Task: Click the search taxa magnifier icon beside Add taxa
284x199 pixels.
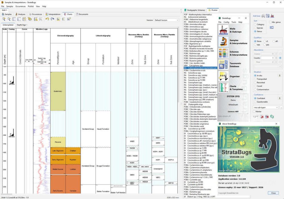Action: (x=263, y=16)
